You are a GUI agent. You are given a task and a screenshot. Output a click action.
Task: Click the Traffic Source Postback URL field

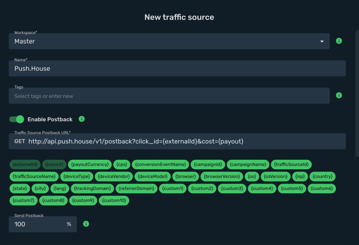[177, 141]
